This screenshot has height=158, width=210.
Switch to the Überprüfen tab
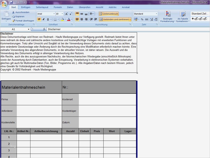pyautogui.click(x=85, y=7)
